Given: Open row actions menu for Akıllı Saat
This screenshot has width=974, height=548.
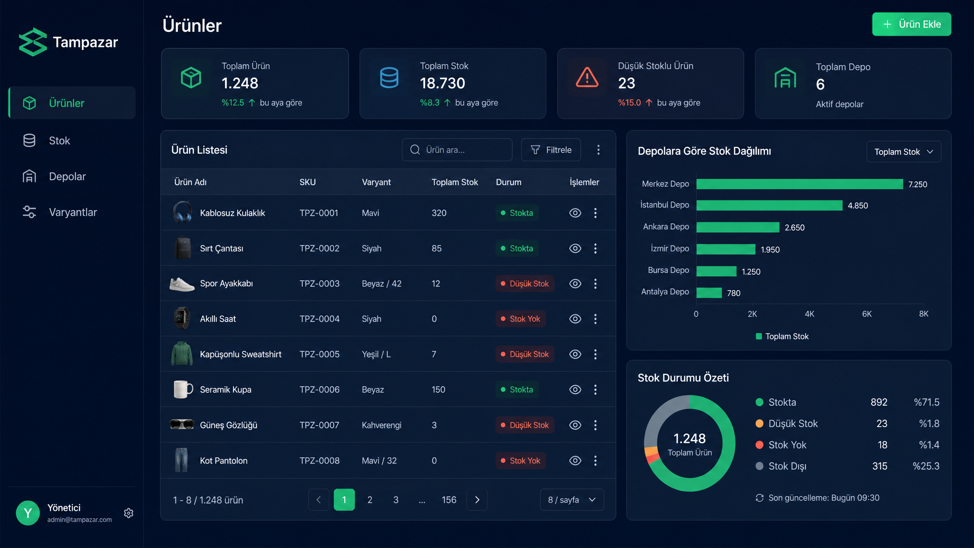Looking at the screenshot, I should [x=595, y=319].
